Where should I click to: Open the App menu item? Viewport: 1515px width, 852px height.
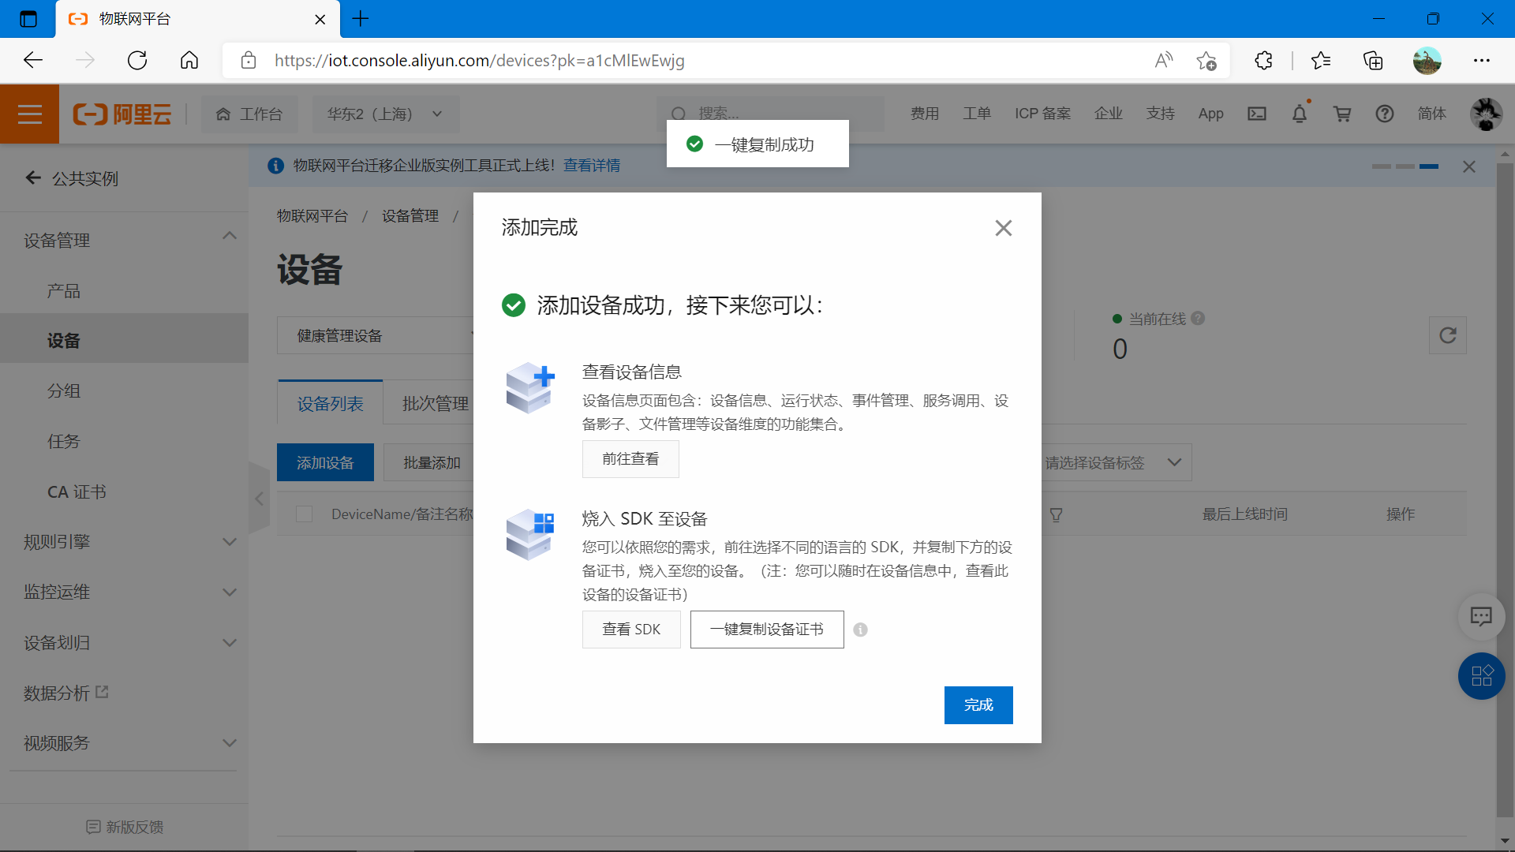pos(1211,114)
